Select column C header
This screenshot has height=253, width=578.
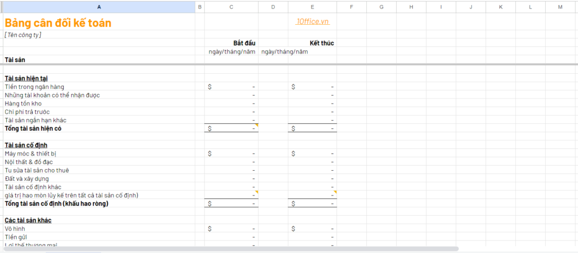231,7
